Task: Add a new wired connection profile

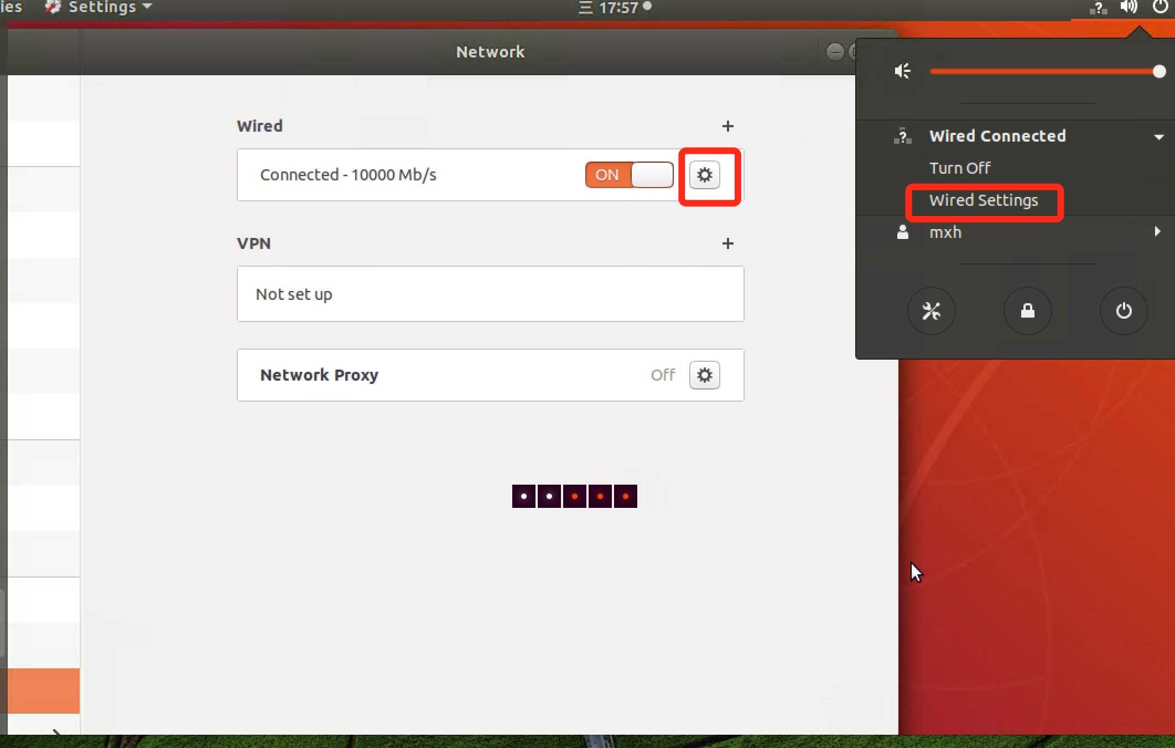Action: pyautogui.click(x=727, y=126)
